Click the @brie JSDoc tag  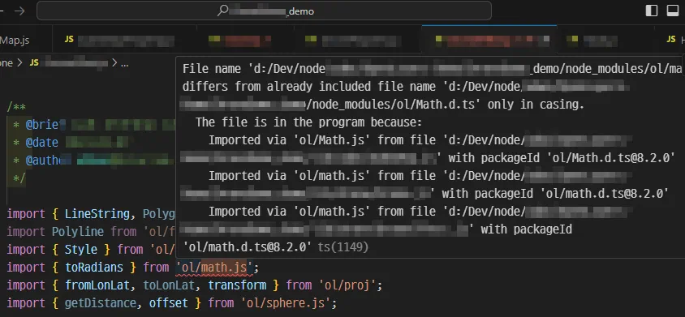(42, 125)
